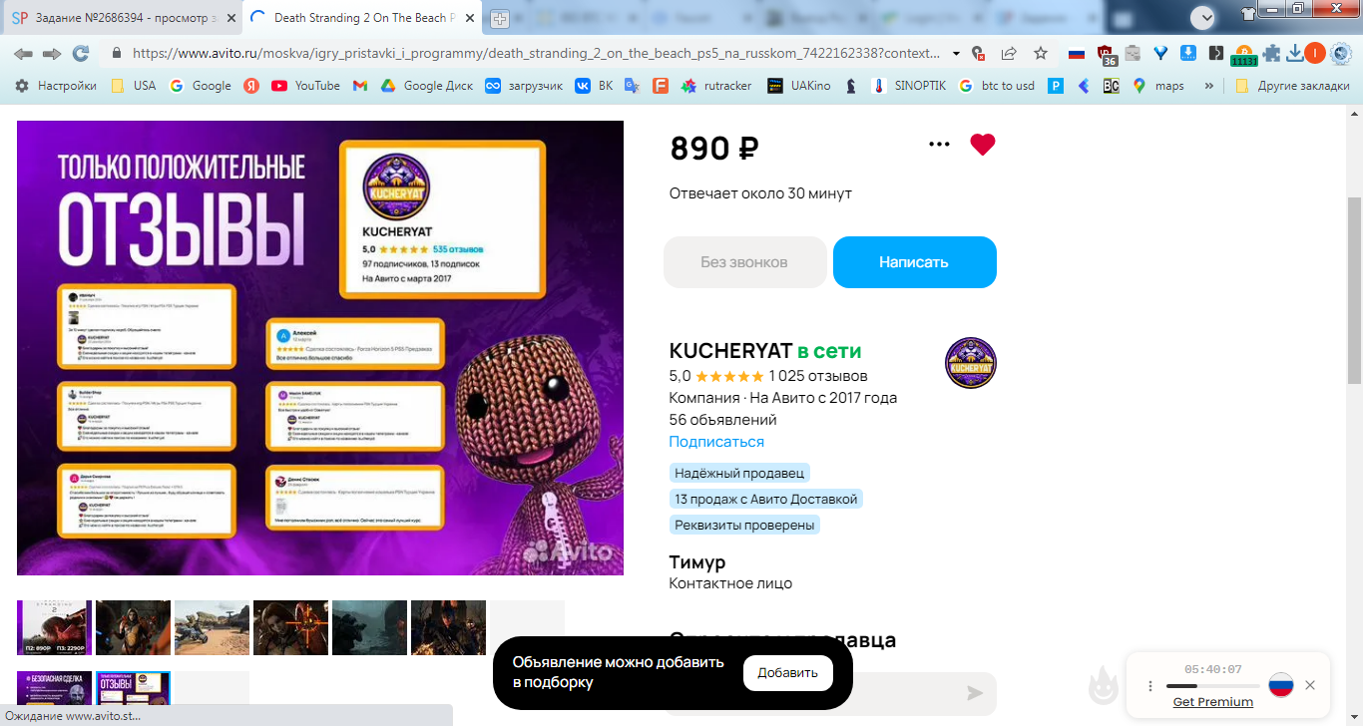Click the send arrow in message field
Image resolution: width=1363 pixels, height=726 pixels.
(975, 693)
